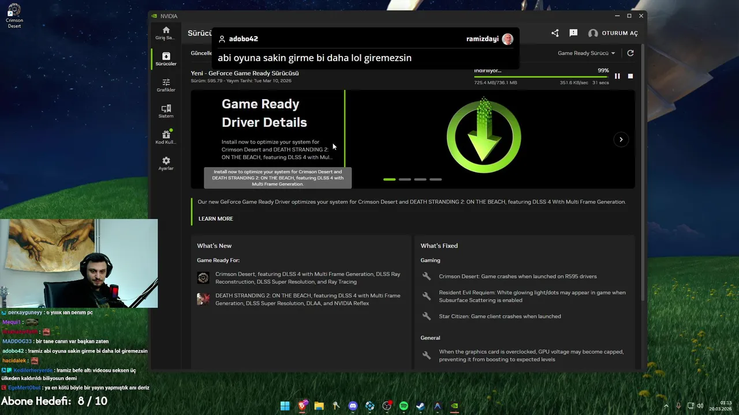Click the download progress bar at 99%

[x=542, y=77]
